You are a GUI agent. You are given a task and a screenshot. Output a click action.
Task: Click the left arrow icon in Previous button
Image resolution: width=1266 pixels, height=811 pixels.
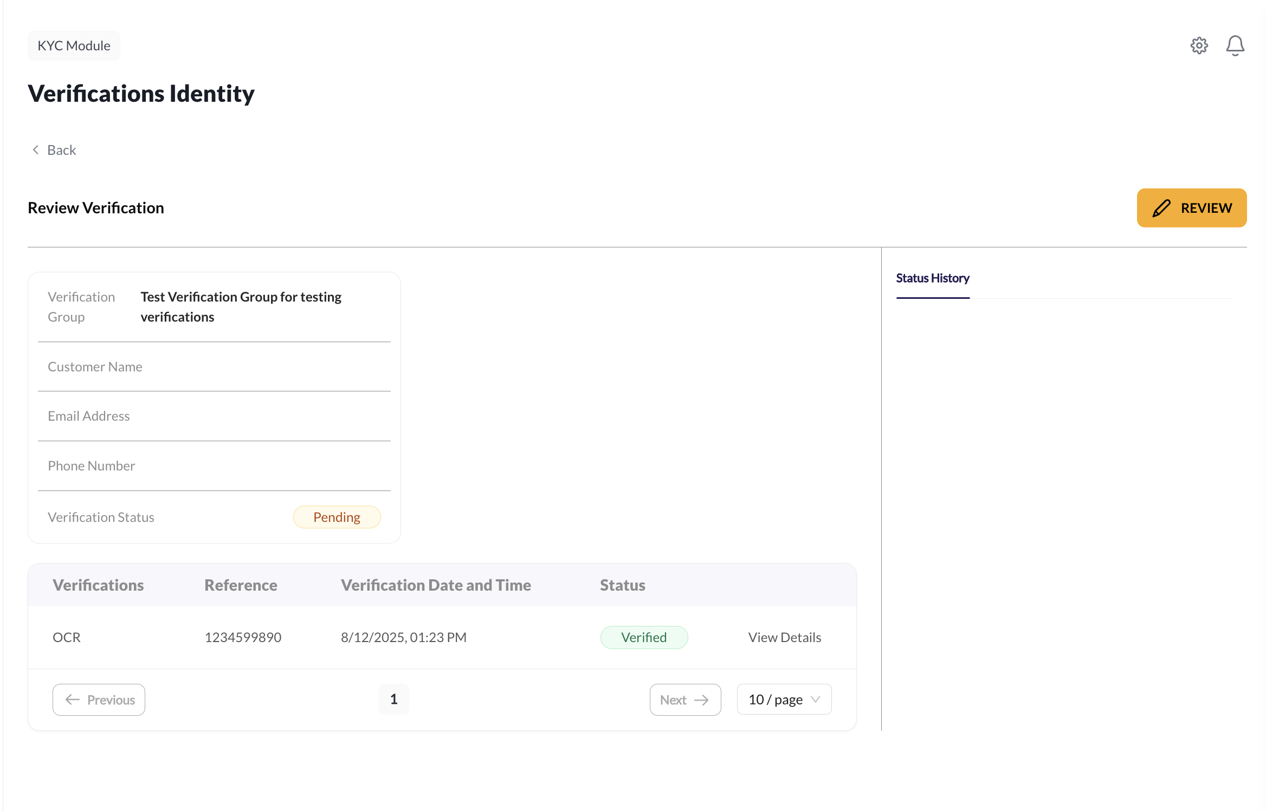click(x=72, y=699)
